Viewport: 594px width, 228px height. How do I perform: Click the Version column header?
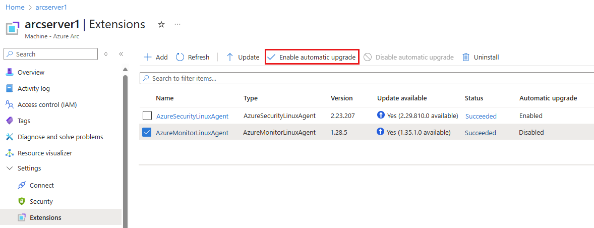(x=342, y=98)
